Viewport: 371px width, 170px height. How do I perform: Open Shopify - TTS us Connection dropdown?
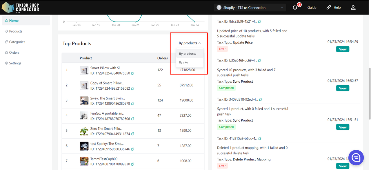250,8
